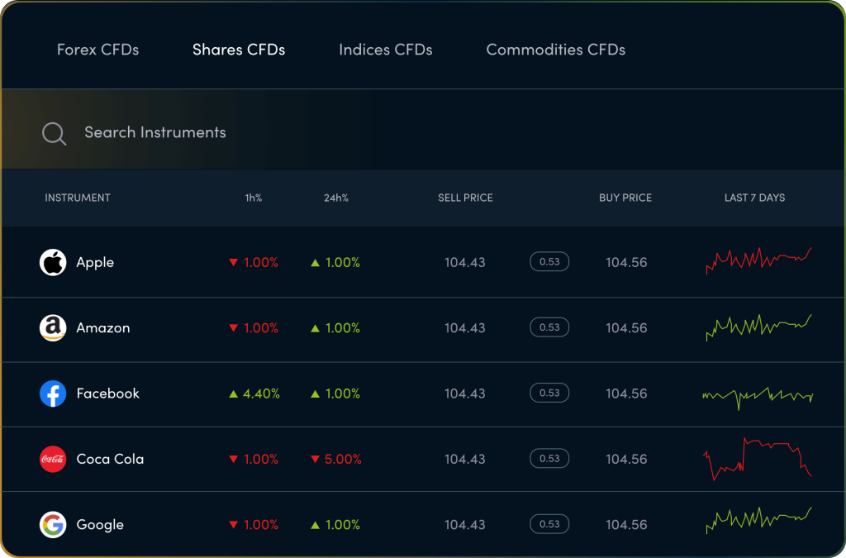Open the Forex CFDs tab
Screen dimensions: 846x558
tap(97, 50)
